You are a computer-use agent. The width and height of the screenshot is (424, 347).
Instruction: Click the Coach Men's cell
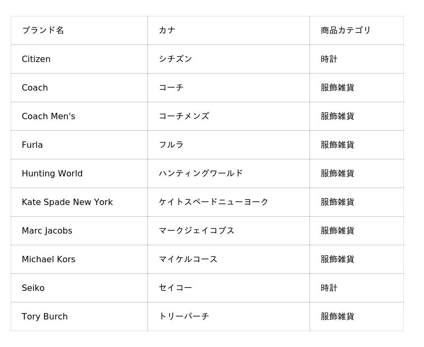48,116
